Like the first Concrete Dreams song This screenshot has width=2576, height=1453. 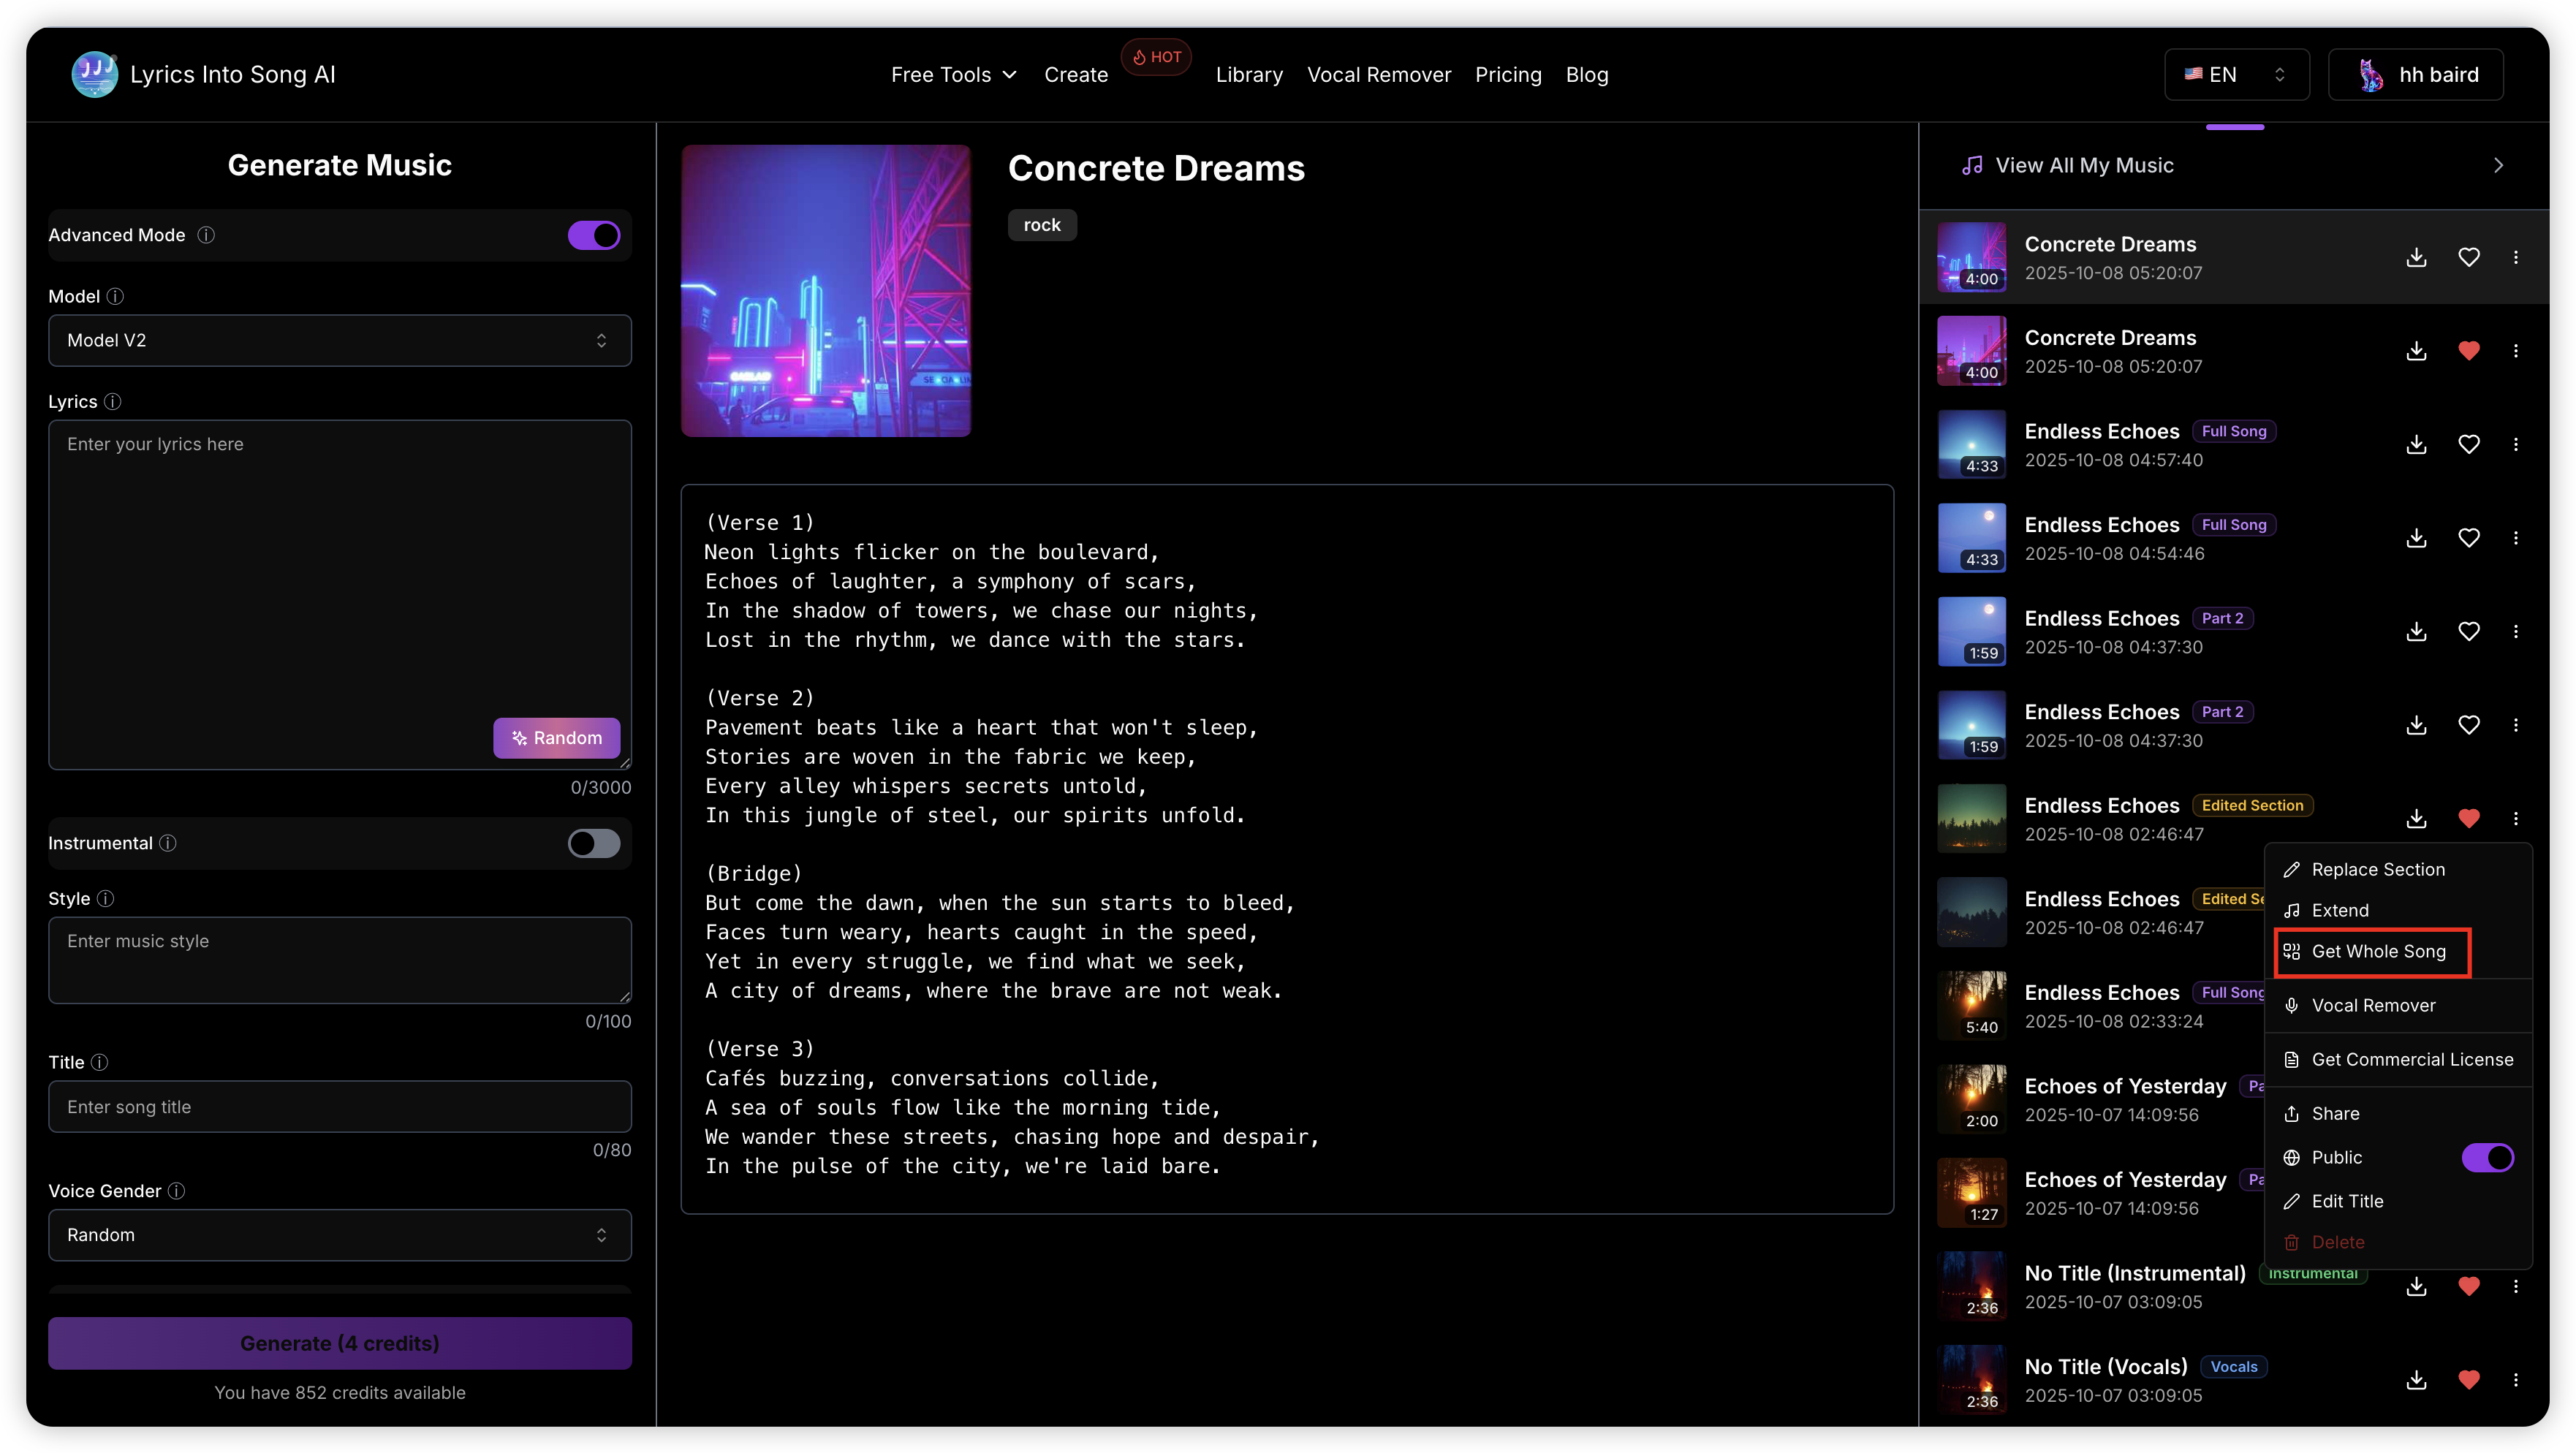click(2468, 257)
